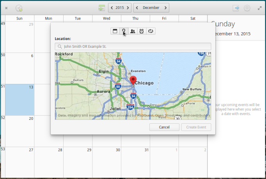Viewport: 266px width, 179px height.
Task: Select the Location tab icon
Action: click(x=124, y=31)
